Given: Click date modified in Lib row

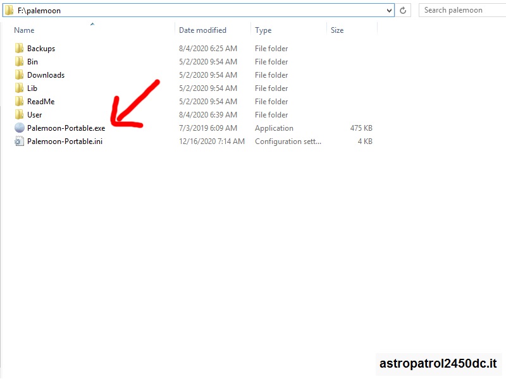Looking at the screenshot, I should (x=208, y=88).
